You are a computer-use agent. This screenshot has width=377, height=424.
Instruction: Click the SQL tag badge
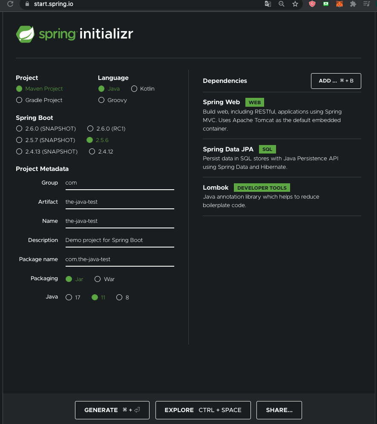268,149
